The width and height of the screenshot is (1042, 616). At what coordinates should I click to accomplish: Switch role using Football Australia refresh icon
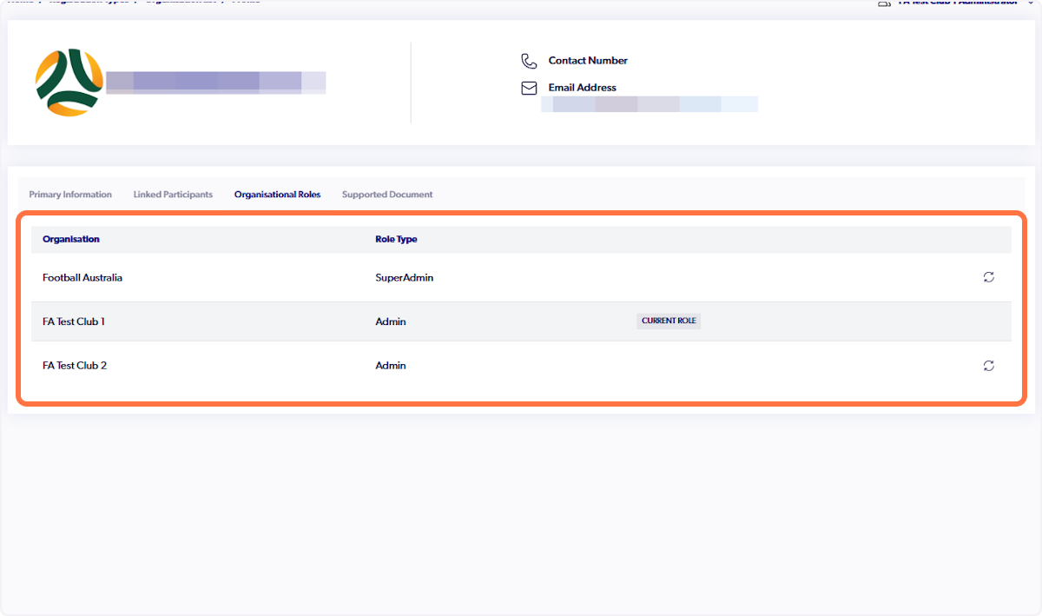click(988, 277)
